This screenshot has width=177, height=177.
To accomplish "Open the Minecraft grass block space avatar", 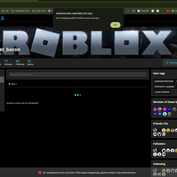I will [x=169, y=114].
